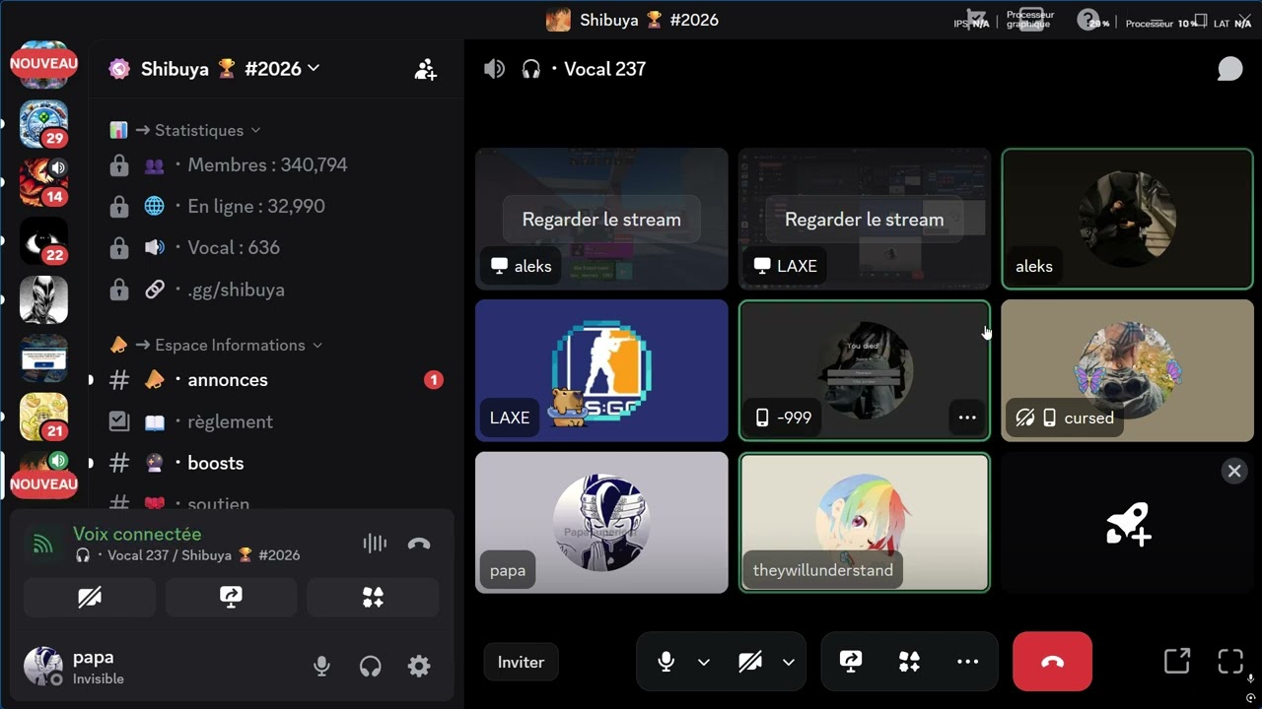
Task: Click the red hang up call button
Action: 1052,662
